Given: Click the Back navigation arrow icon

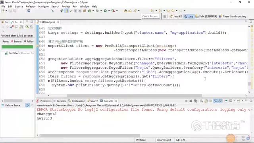Looking at the screenshot, I should coord(173,11).
